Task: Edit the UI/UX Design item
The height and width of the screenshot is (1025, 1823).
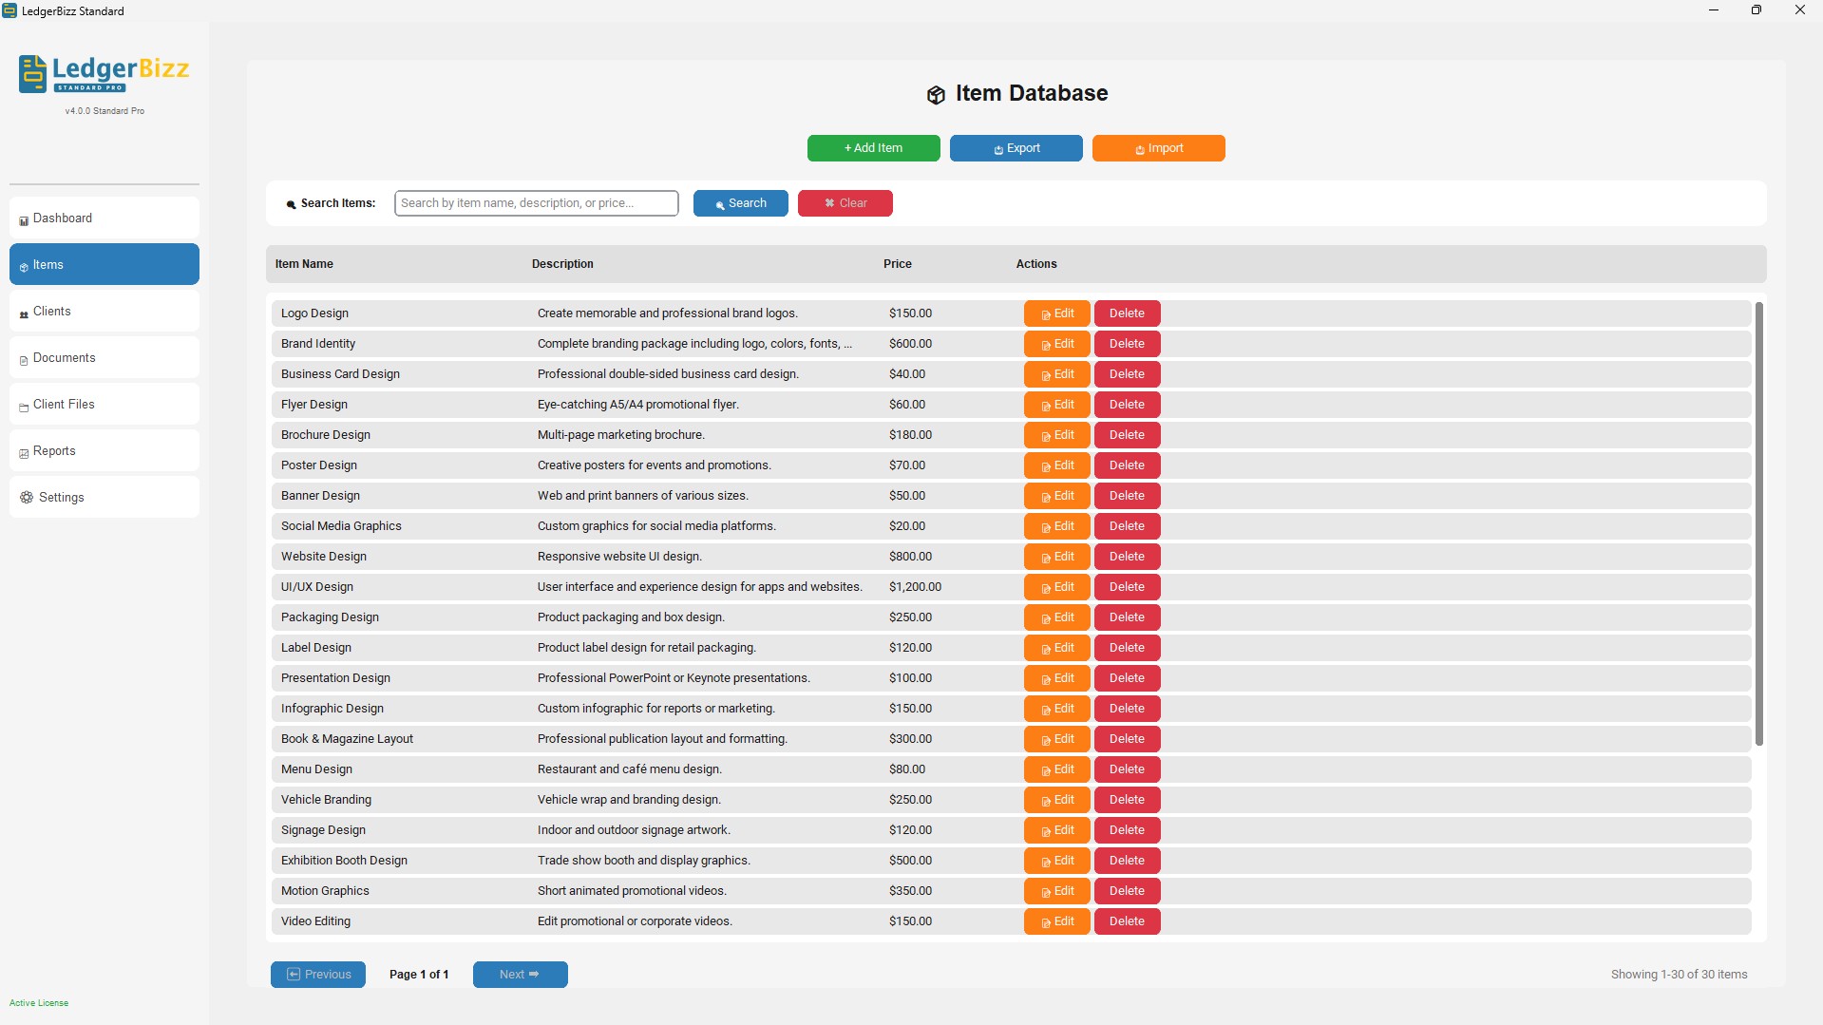Action: pos(1056,587)
